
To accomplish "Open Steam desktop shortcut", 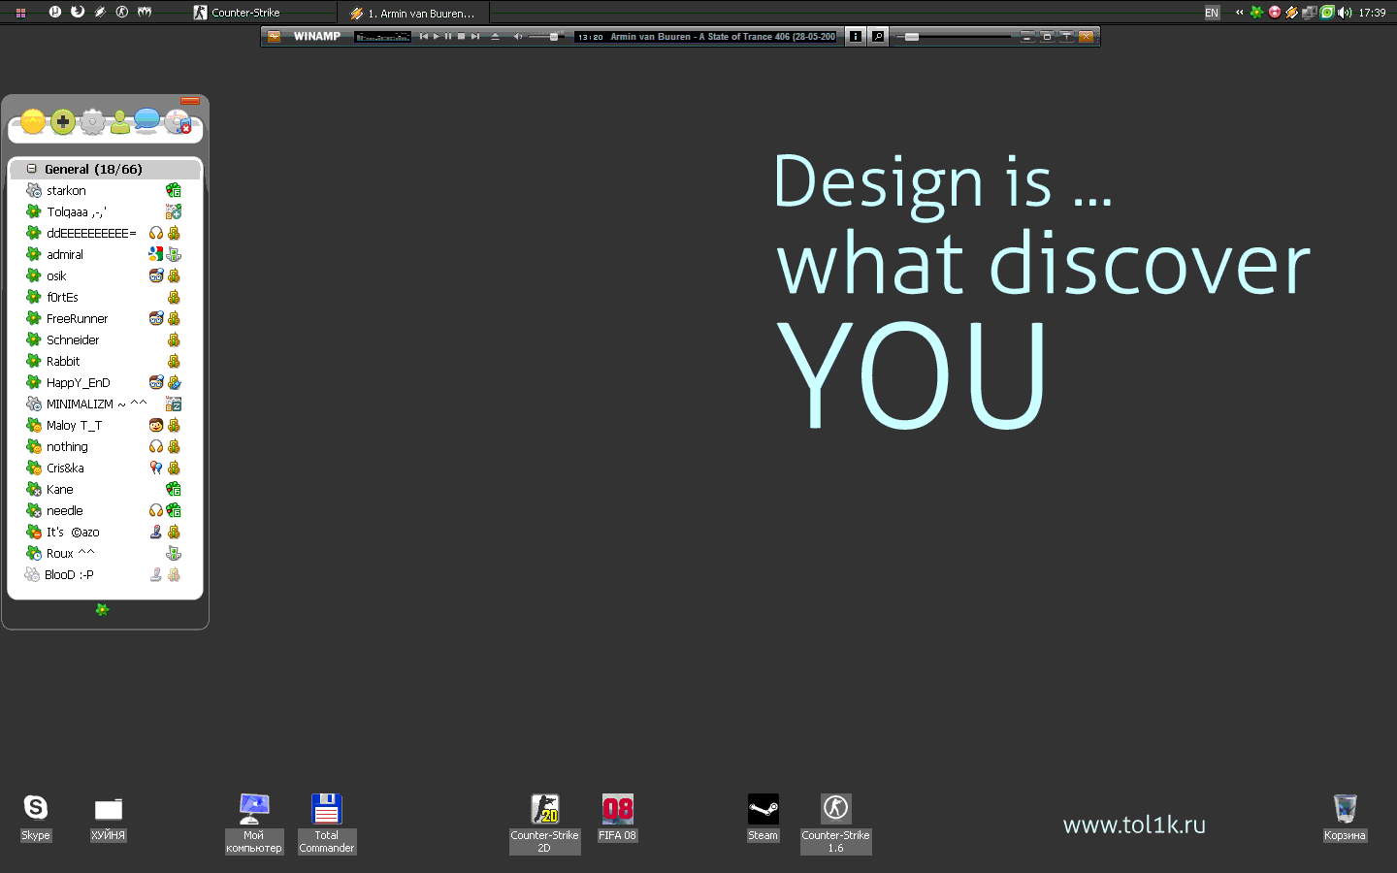I will 763,810.
